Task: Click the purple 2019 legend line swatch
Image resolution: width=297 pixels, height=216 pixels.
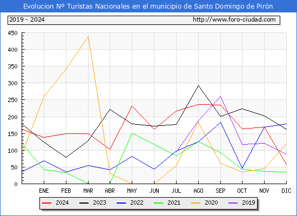Action: pyautogui.click(x=233, y=203)
